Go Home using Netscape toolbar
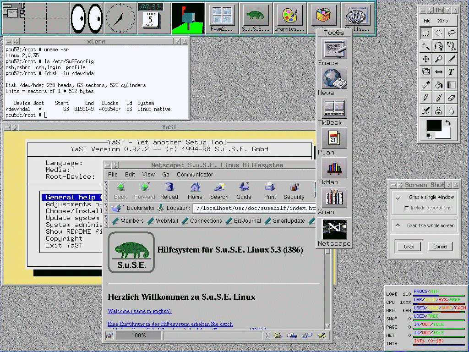The width and height of the screenshot is (469, 352). coord(195,191)
